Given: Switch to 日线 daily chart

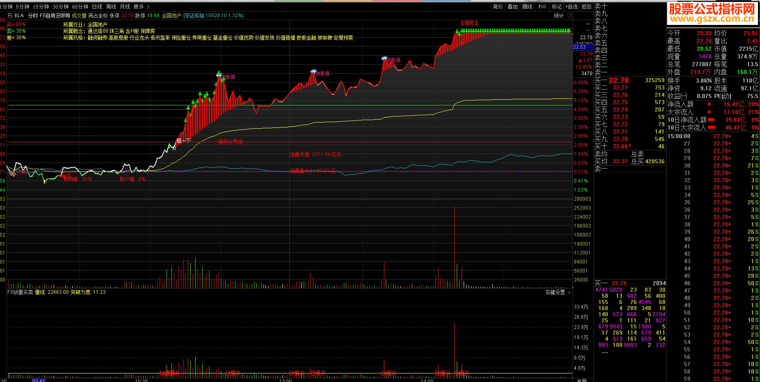Looking at the screenshot, I should (x=97, y=7).
